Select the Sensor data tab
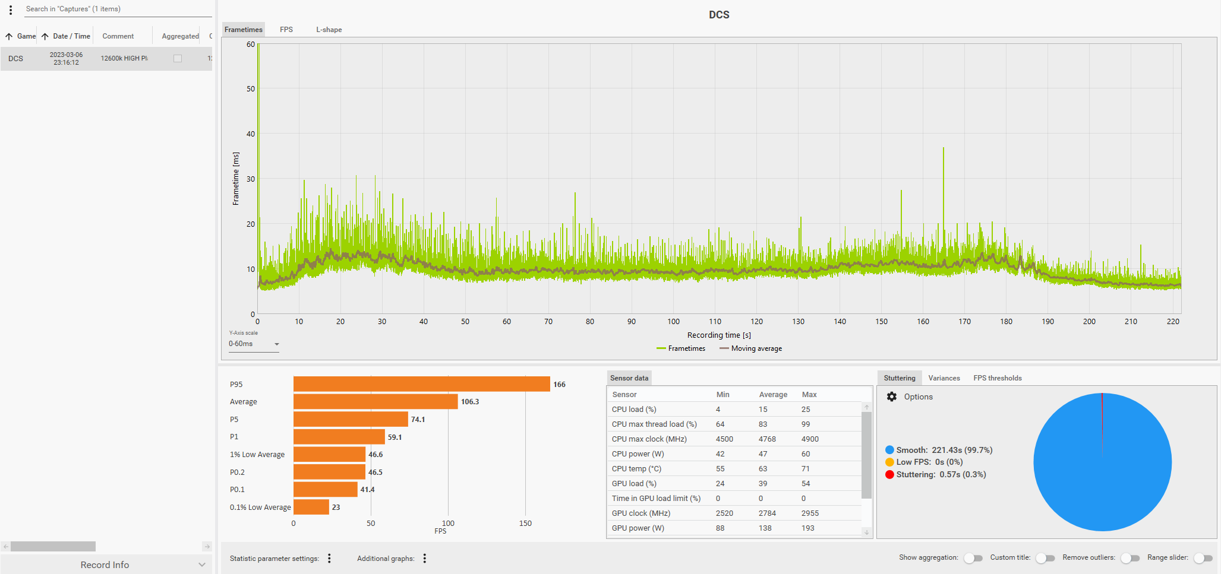 coord(629,378)
